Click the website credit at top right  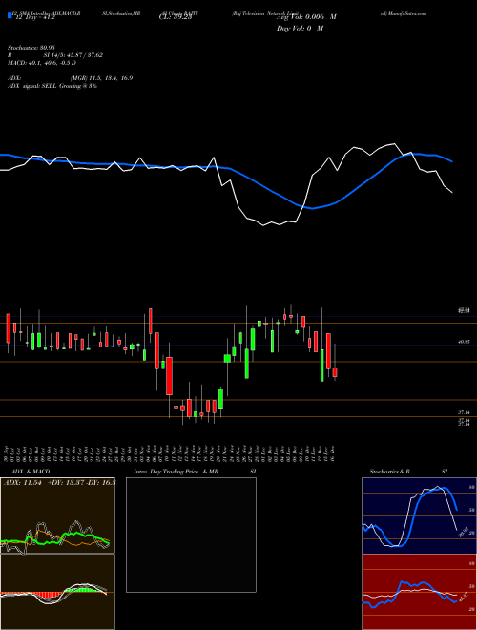click(403, 13)
